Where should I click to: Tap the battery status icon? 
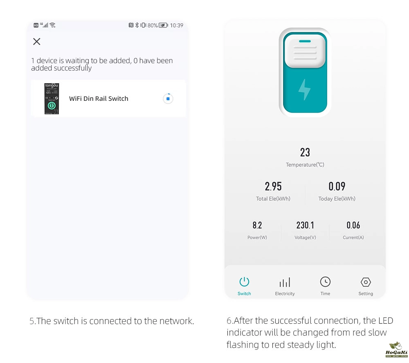coord(163,25)
